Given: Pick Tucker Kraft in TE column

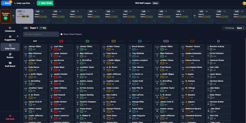Looking at the screenshot, I should [140, 82].
